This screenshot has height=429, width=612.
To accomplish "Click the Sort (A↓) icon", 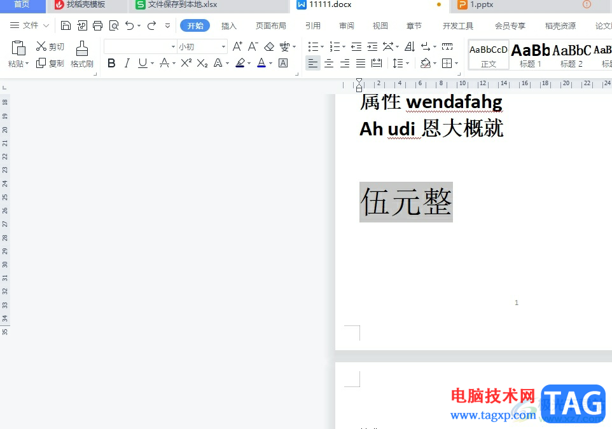I will [410, 47].
